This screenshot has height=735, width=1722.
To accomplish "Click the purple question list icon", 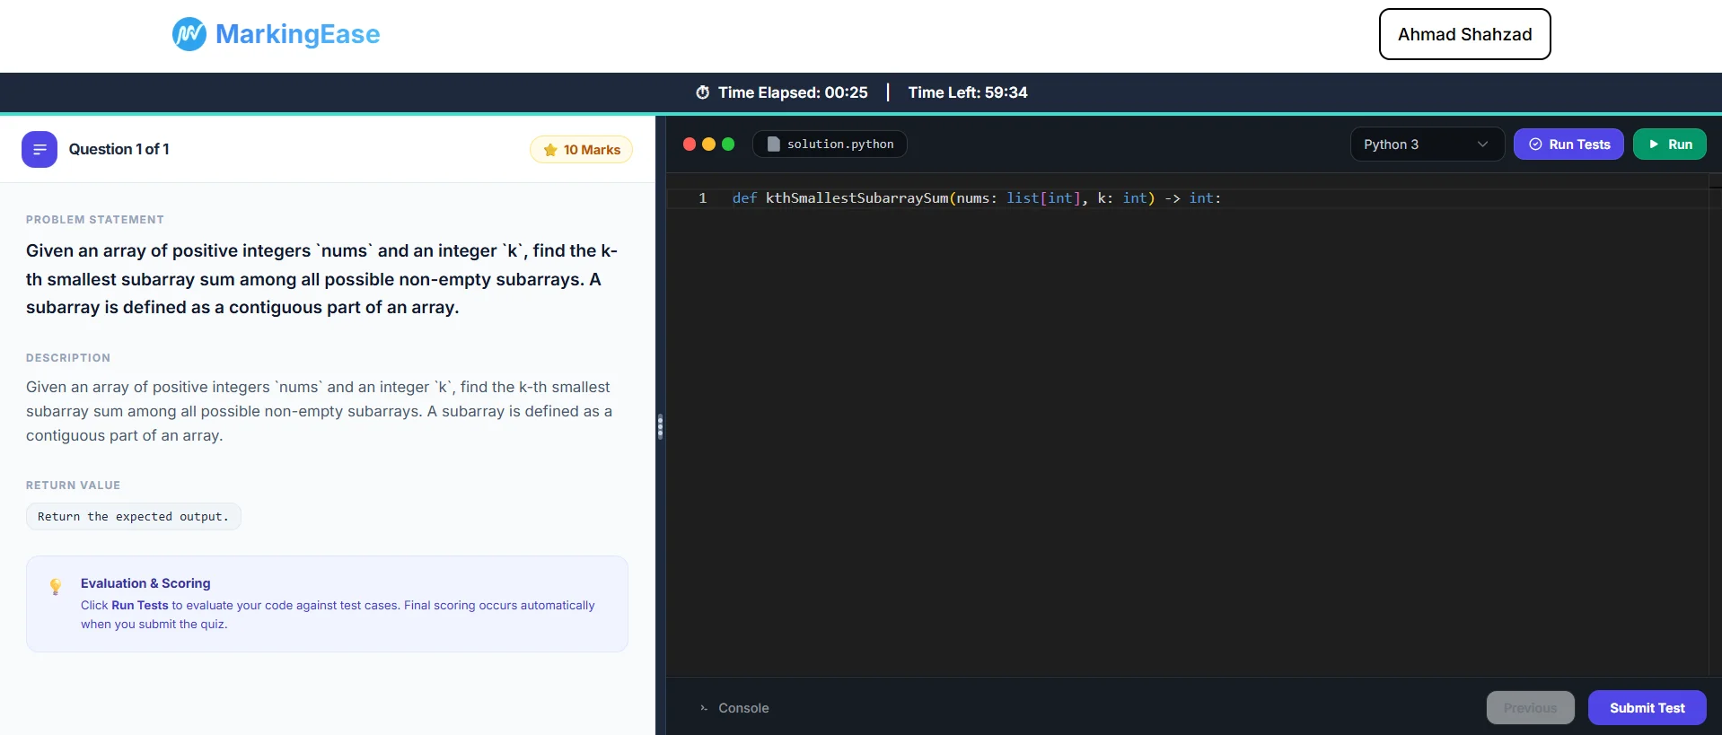I will pos(40,150).
